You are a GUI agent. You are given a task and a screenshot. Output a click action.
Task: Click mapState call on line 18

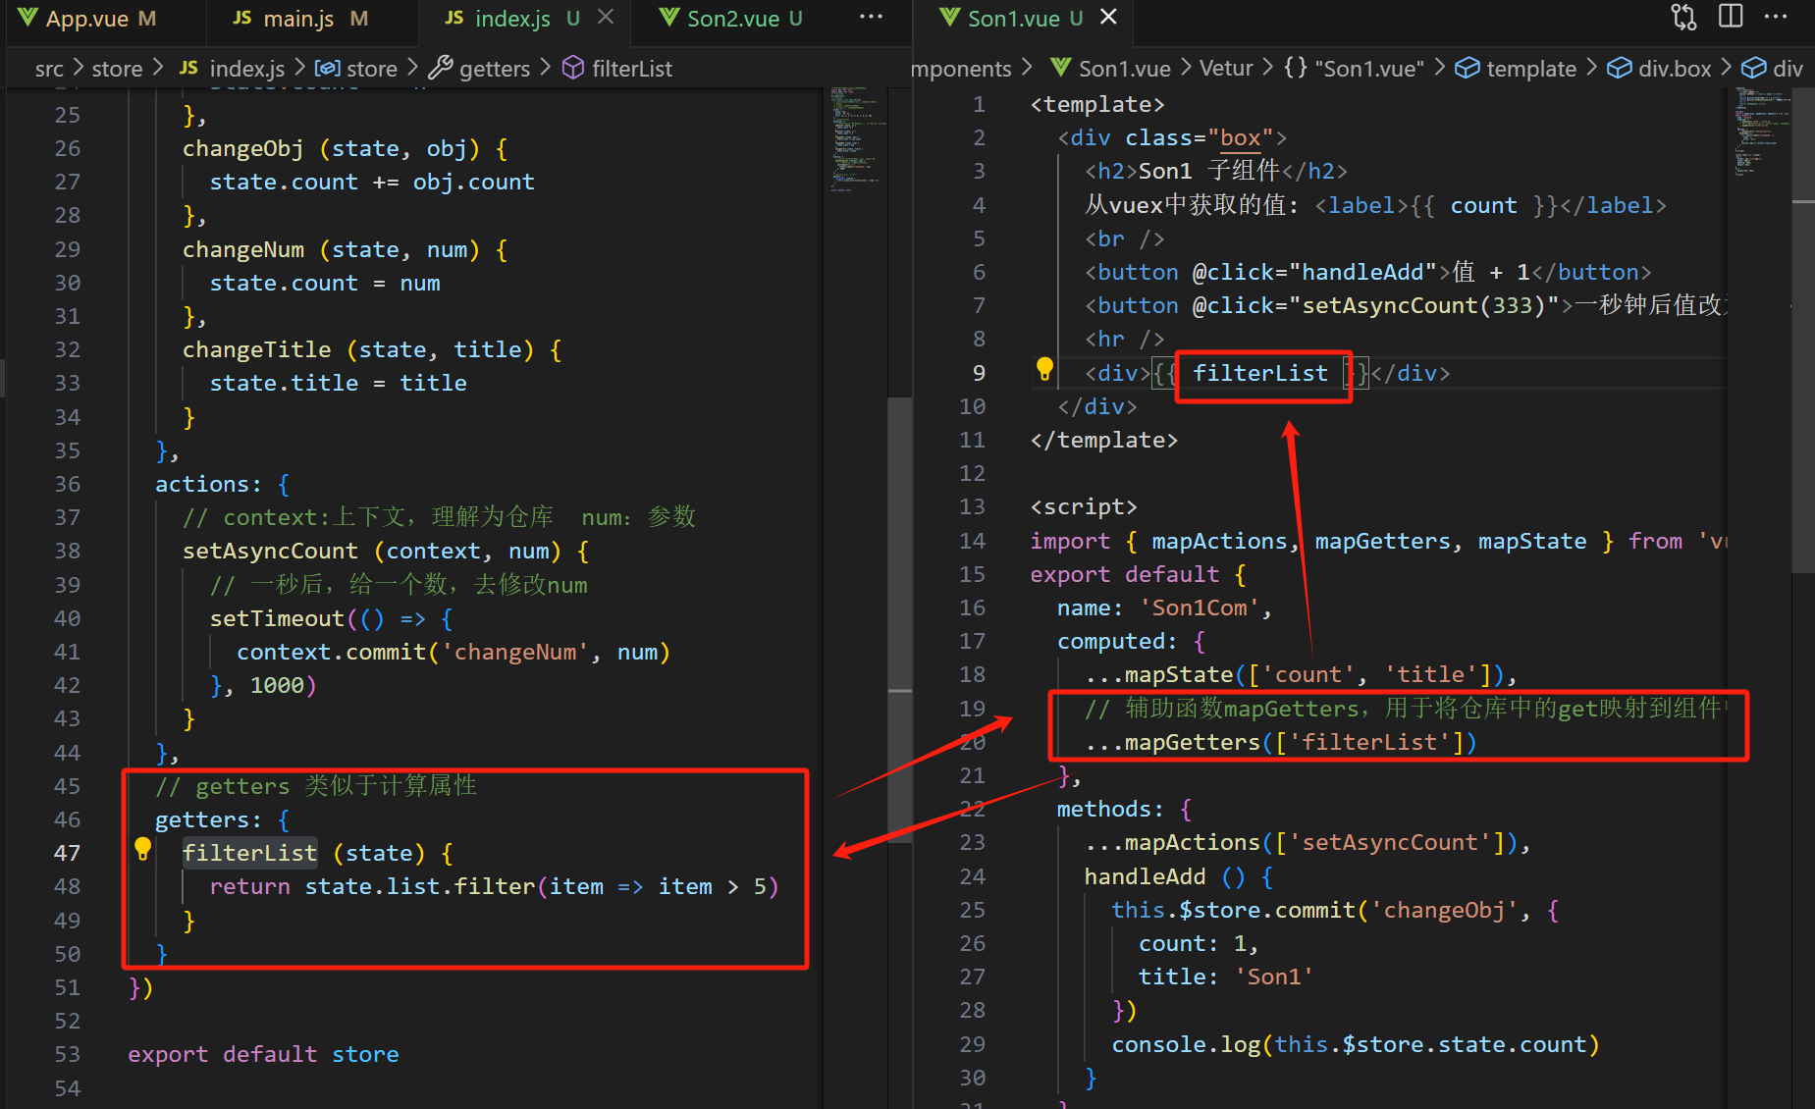(x=1301, y=674)
